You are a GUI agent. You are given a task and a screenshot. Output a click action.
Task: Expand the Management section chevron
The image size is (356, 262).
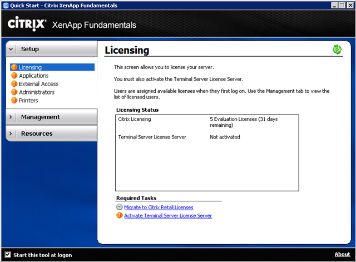pyautogui.click(x=11, y=117)
